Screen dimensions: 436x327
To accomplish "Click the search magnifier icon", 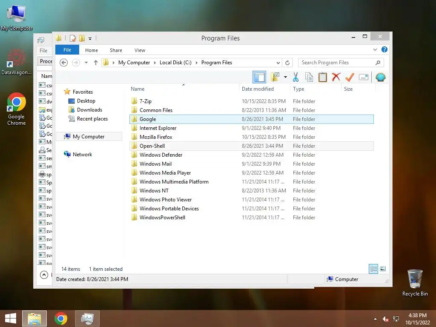I will tap(378, 63).
